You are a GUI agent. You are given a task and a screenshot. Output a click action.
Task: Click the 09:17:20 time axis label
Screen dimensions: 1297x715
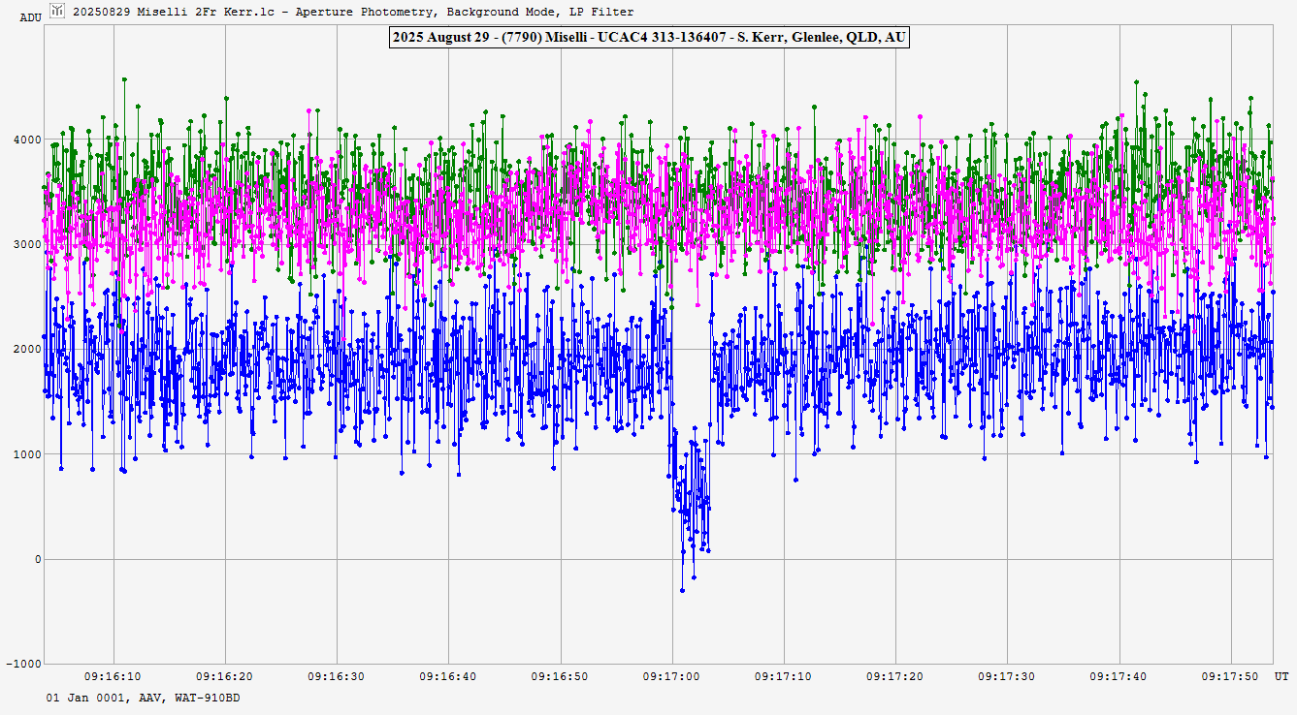click(x=895, y=676)
